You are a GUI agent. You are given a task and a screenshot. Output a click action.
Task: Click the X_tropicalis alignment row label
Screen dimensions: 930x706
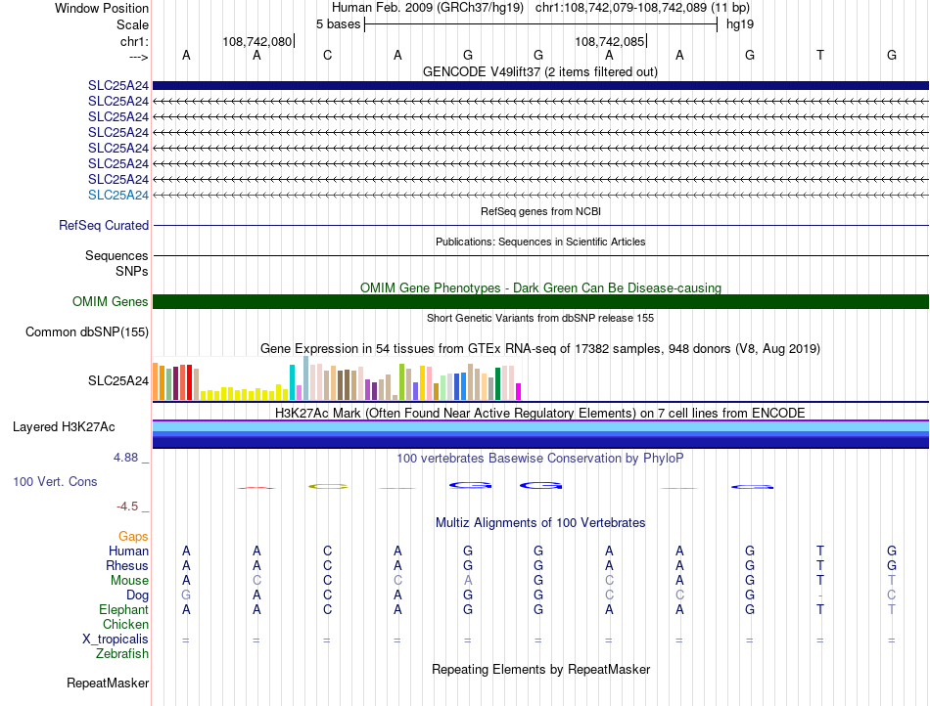click(x=116, y=640)
